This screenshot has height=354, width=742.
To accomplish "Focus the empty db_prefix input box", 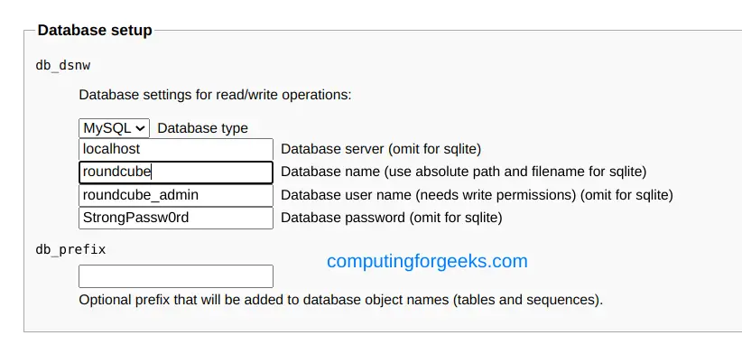I will click(176, 276).
